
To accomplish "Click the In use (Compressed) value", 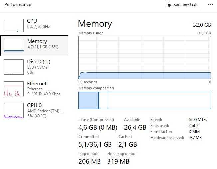I will click(x=98, y=127).
